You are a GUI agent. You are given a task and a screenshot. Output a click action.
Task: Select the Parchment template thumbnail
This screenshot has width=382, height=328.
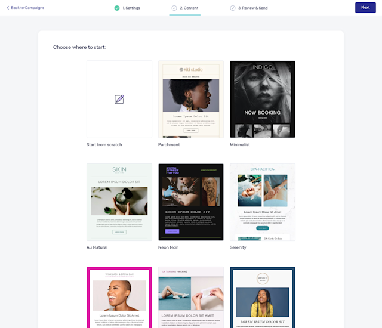[x=191, y=99]
